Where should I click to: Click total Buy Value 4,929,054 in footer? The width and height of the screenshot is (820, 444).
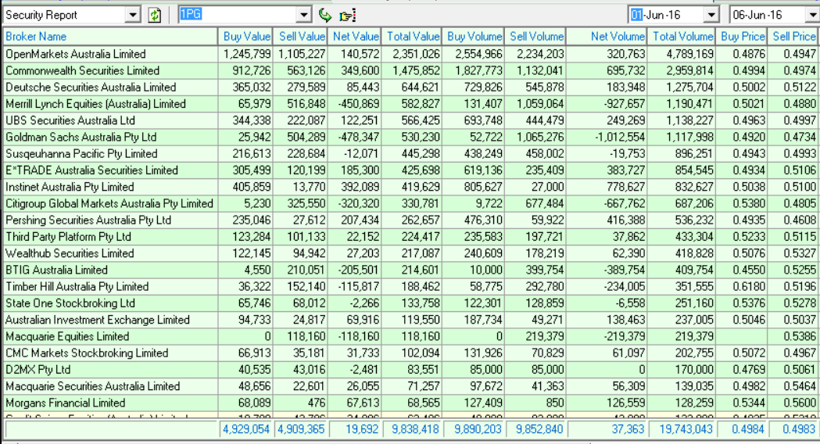coord(245,429)
